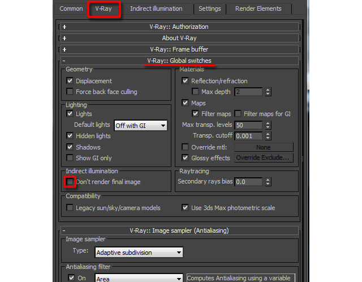
Task: Enable Filter maps for GI
Action: tap(238, 114)
